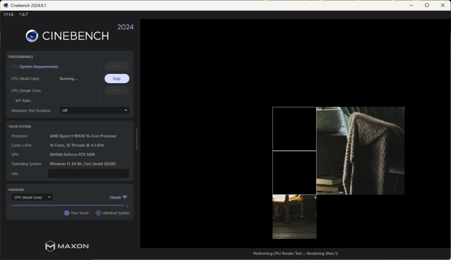Minimize the Cinebench window
The height and width of the screenshot is (260, 451).
point(411,5)
